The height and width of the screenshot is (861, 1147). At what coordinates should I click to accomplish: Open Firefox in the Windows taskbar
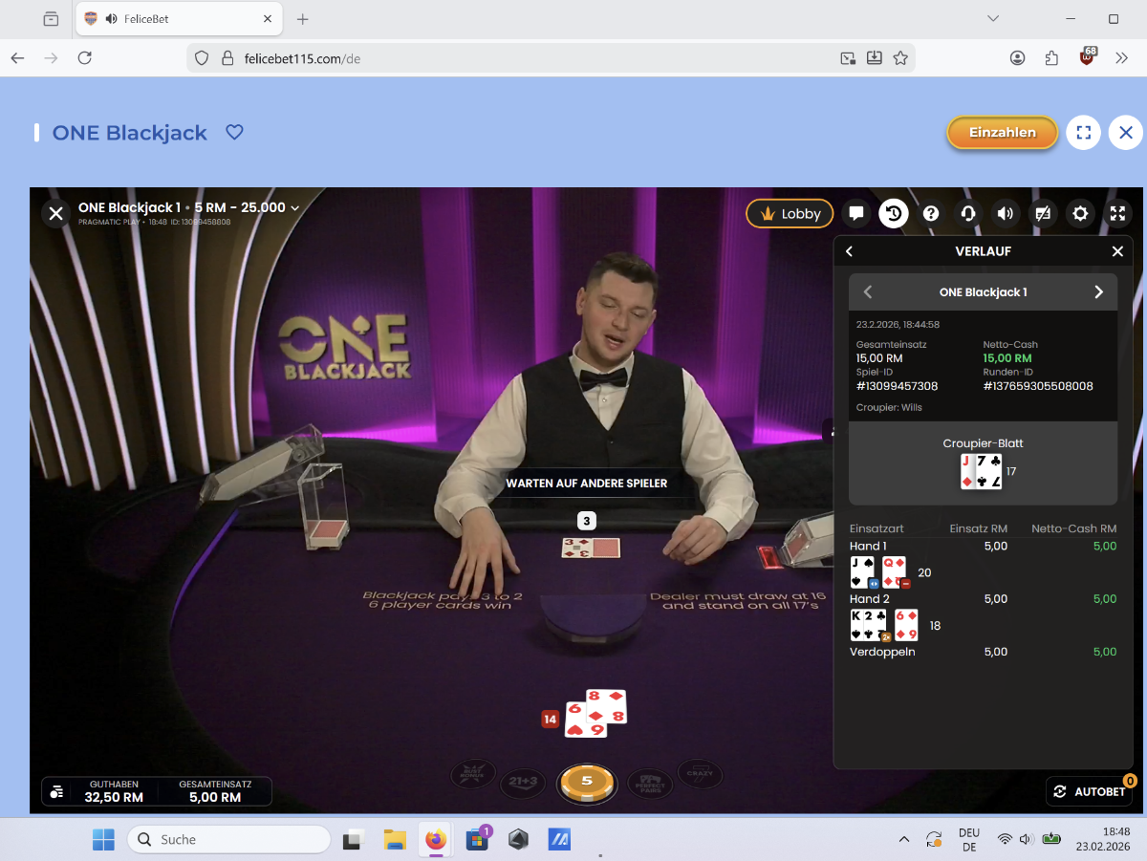[x=436, y=840]
